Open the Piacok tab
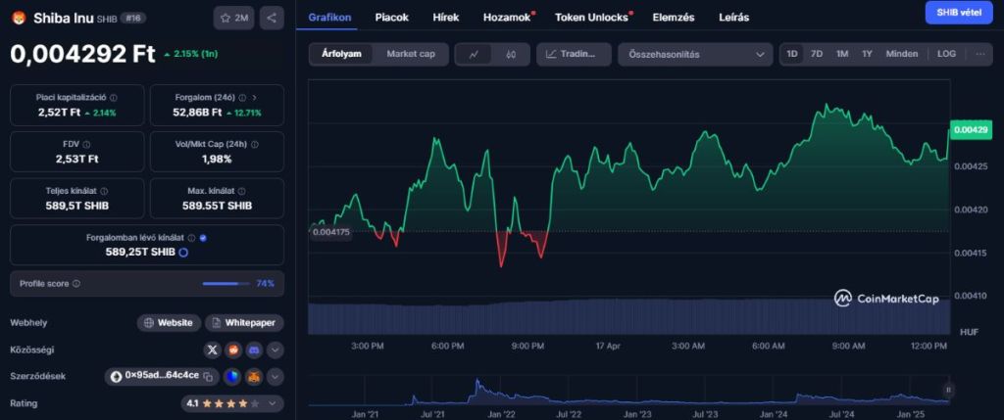The image size is (1004, 420). coord(392,18)
